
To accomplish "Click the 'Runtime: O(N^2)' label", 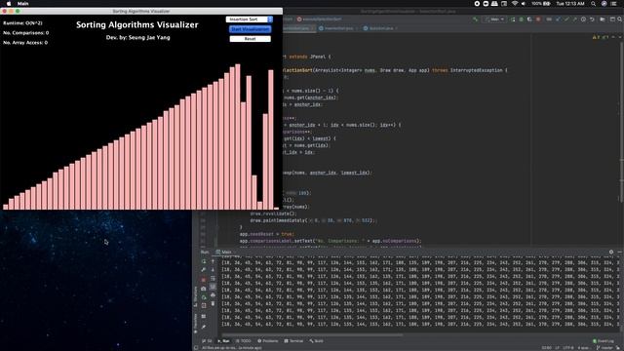I will 22,23.
